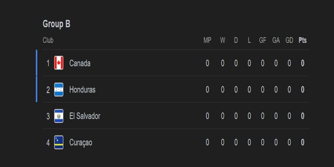This screenshot has height=167, width=334.
Task: Click the GF column header
Action: tap(262, 40)
